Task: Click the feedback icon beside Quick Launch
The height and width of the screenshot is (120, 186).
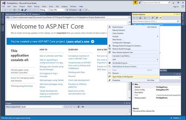Action: click(140, 2)
